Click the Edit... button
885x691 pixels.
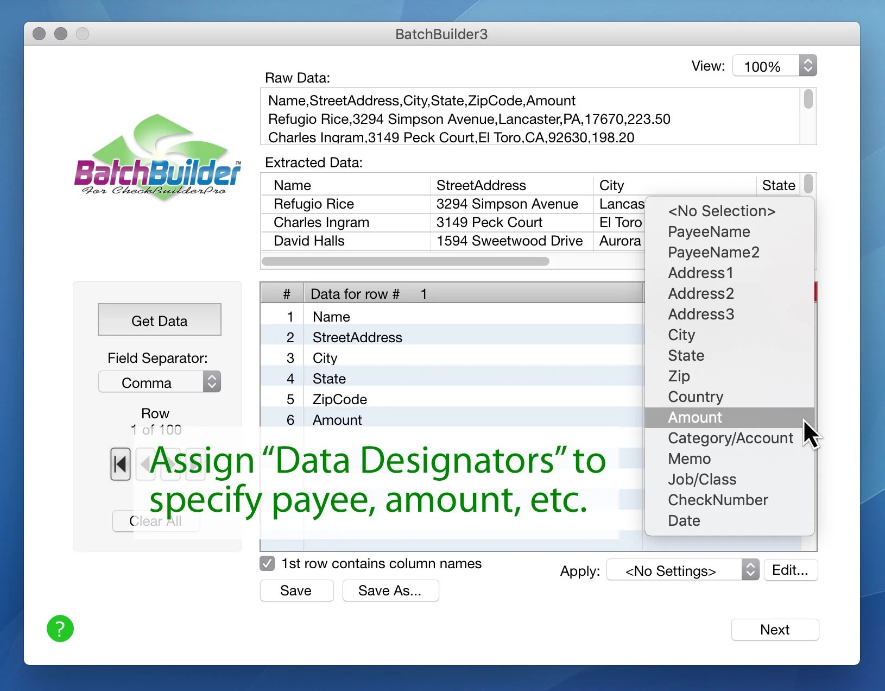pos(790,570)
